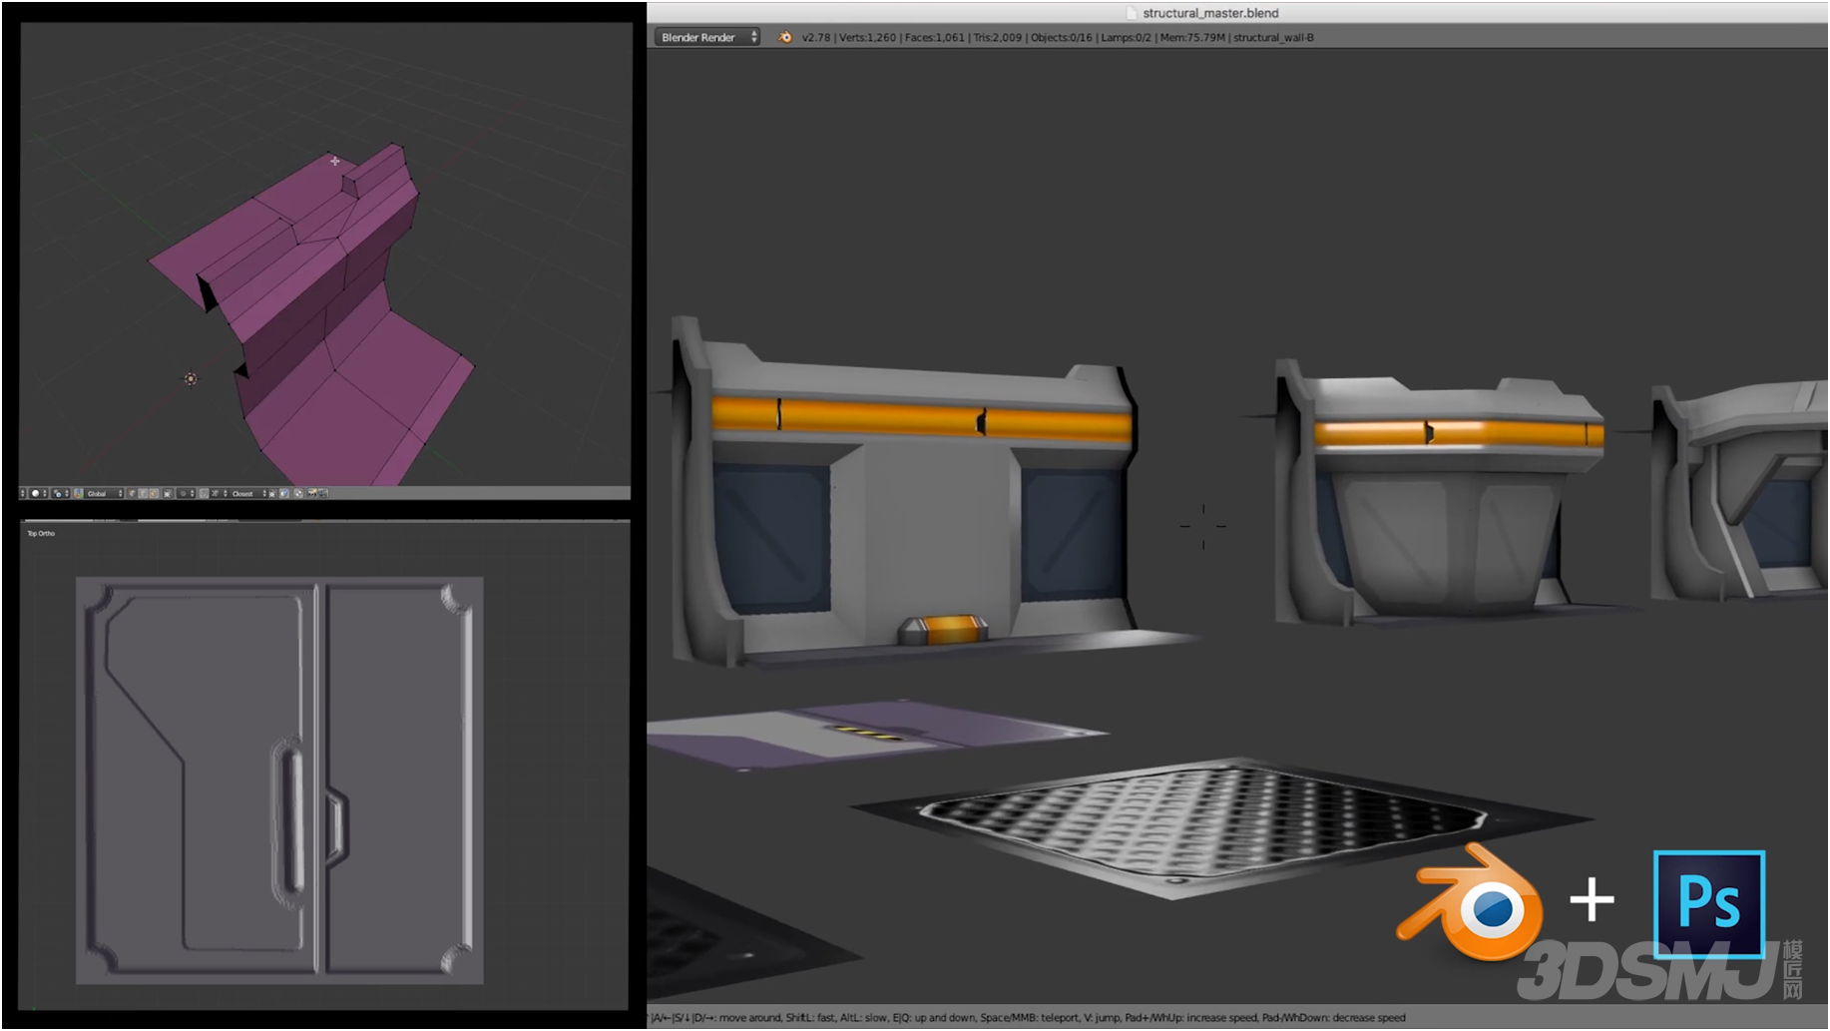
Task: Click the structural_wall-B object name in the header
Action: (1274, 37)
